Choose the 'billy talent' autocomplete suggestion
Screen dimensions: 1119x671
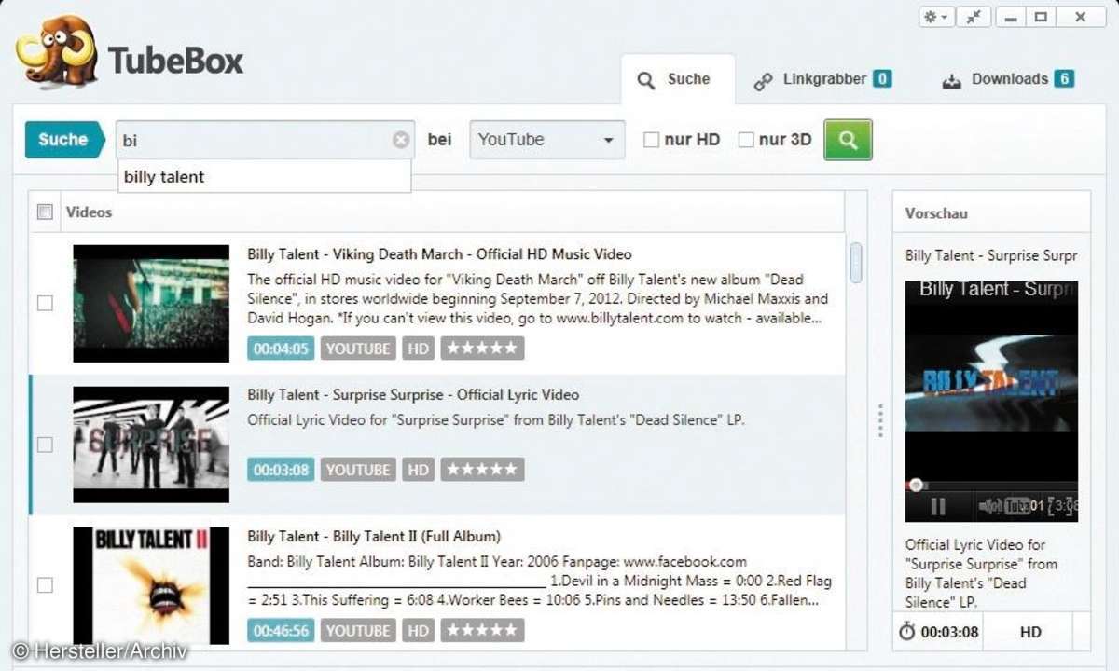(x=263, y=176)
